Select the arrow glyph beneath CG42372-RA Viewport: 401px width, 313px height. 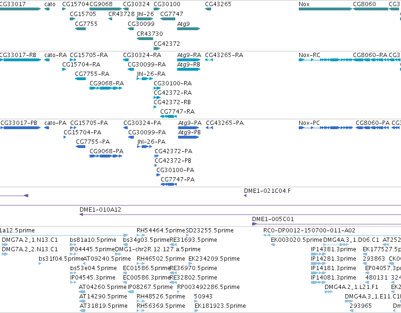tap(157, 98)
